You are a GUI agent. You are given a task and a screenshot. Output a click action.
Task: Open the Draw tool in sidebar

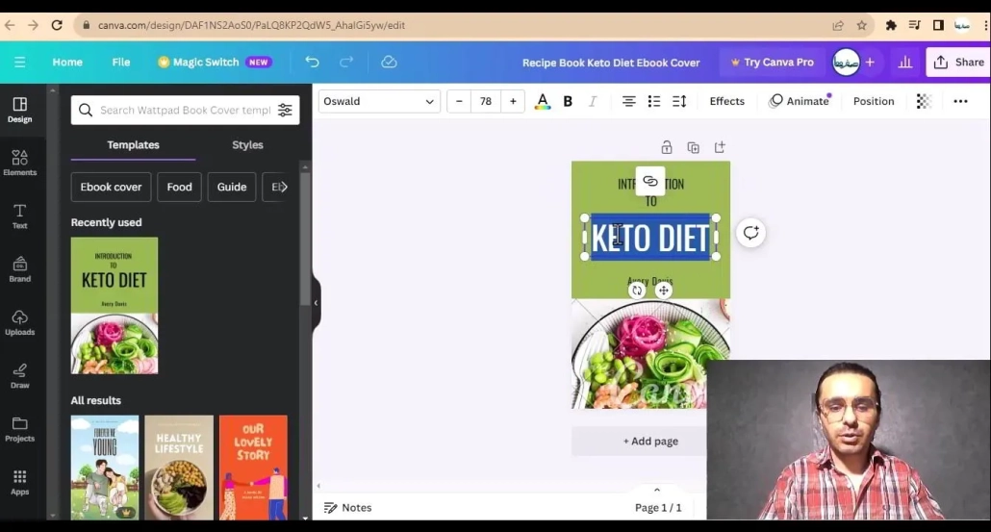19,375
